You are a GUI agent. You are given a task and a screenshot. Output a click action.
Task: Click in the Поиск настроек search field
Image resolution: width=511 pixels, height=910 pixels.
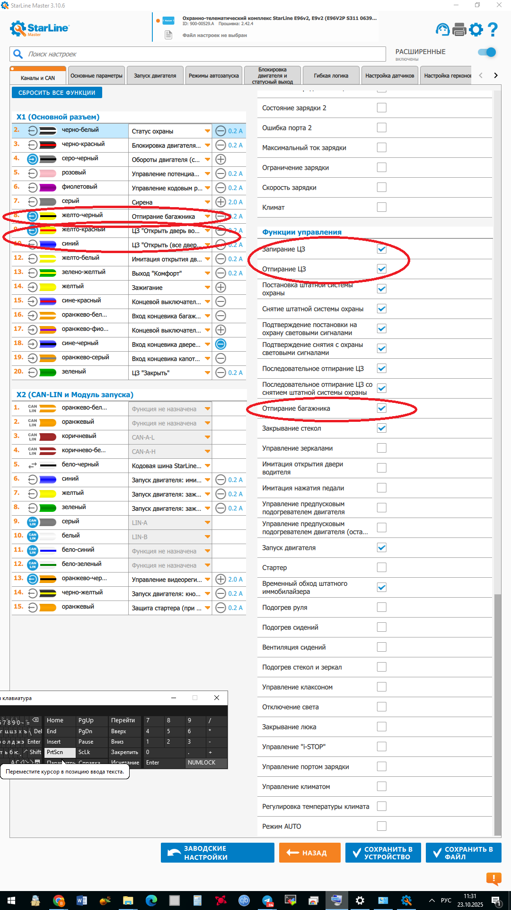pyautogui.click(x=199, y=54)
